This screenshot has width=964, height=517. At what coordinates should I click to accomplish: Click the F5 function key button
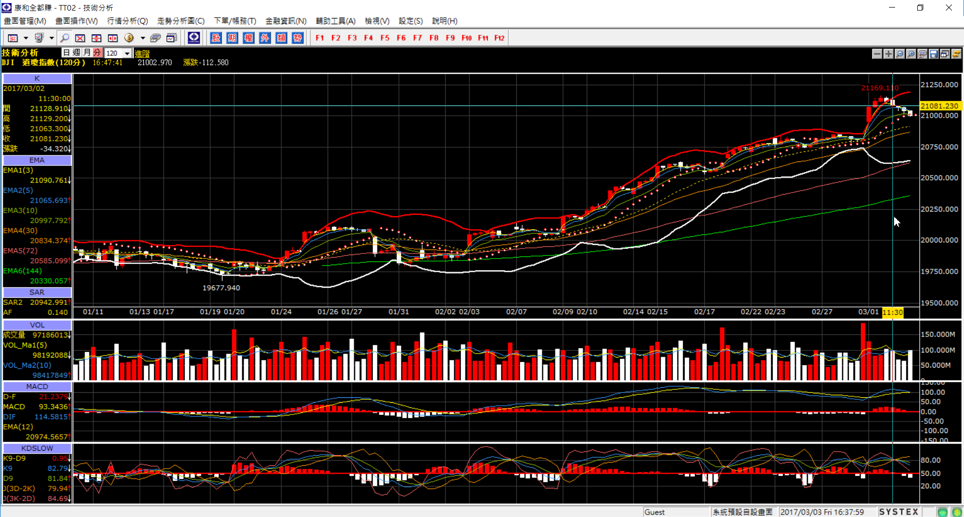pyautogui.click(x=385, y=38)
